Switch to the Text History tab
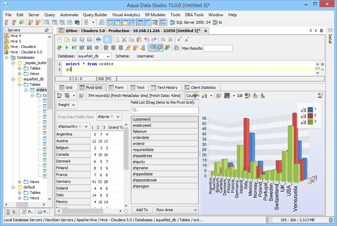Screen dimensions: 337x226 164,87
